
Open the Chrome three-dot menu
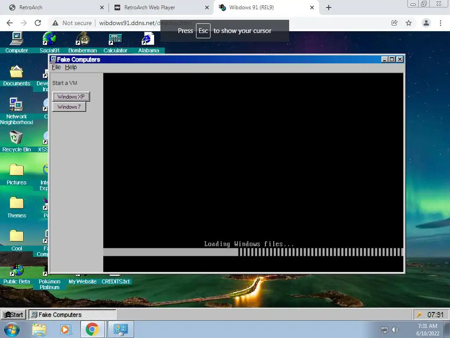(440, 23)
